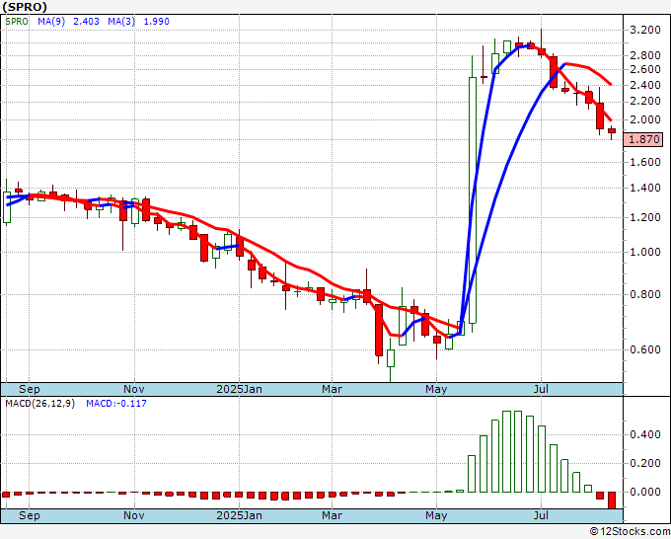
Task: Click 2025Jan on the MACD time axis
Action: tap(239, 515)
